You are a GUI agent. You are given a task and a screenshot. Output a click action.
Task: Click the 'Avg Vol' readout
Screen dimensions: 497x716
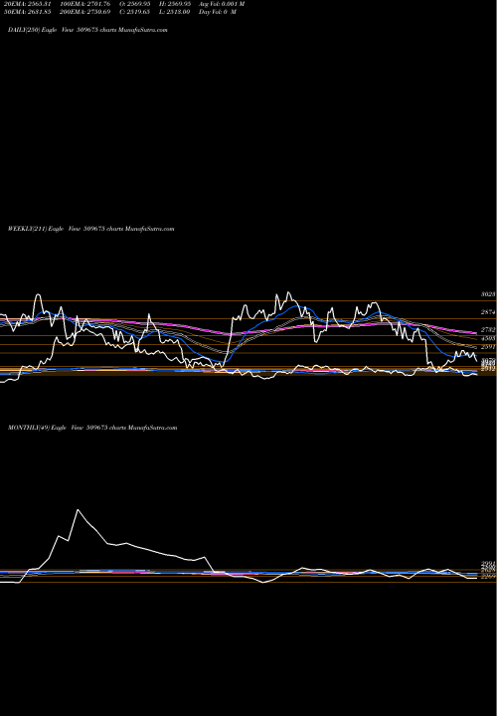point(222,4)
